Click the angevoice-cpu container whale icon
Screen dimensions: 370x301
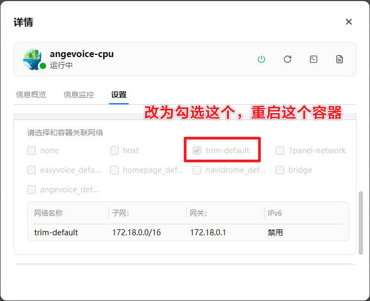33,59
